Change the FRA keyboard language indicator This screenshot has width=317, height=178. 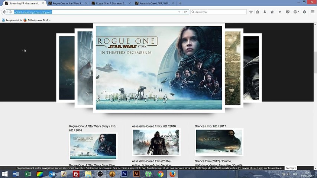point(295,174)
